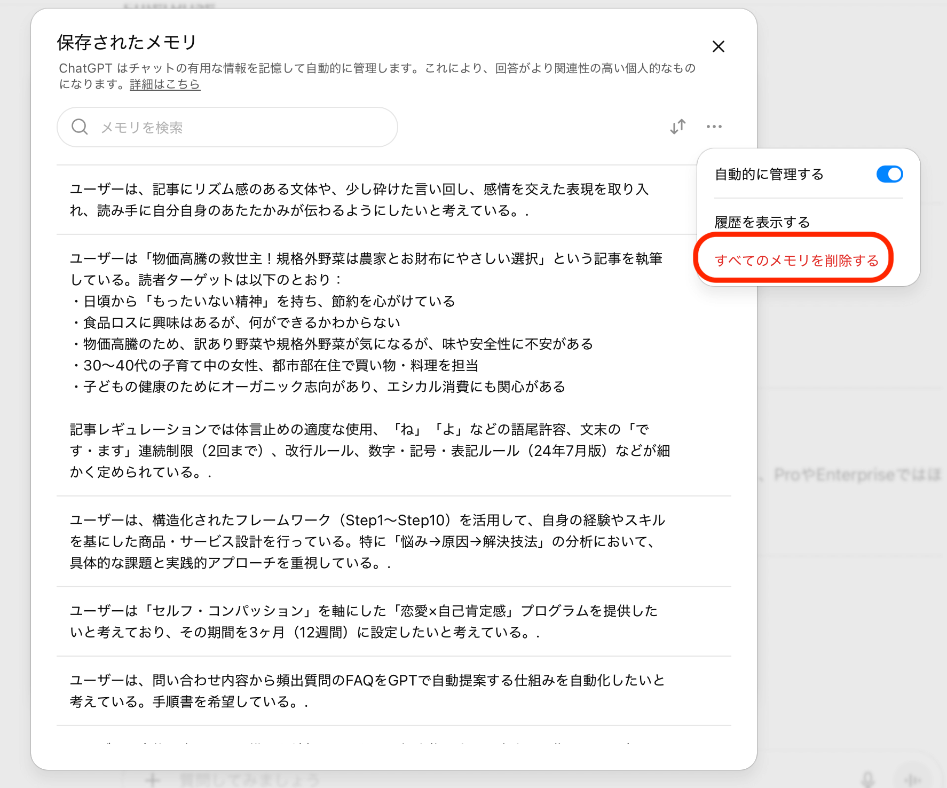947x788 pixels.
Task: Click the sort order arrows icon
Action: pos(677,127)
